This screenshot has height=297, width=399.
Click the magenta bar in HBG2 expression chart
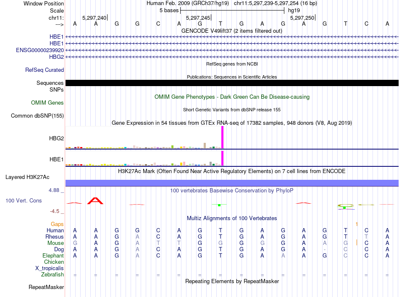[x=223, y=137]
